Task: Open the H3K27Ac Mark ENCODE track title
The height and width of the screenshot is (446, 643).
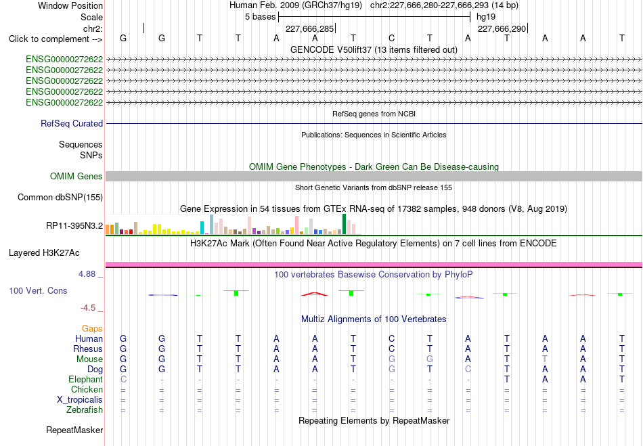Action: click(374, 243)
